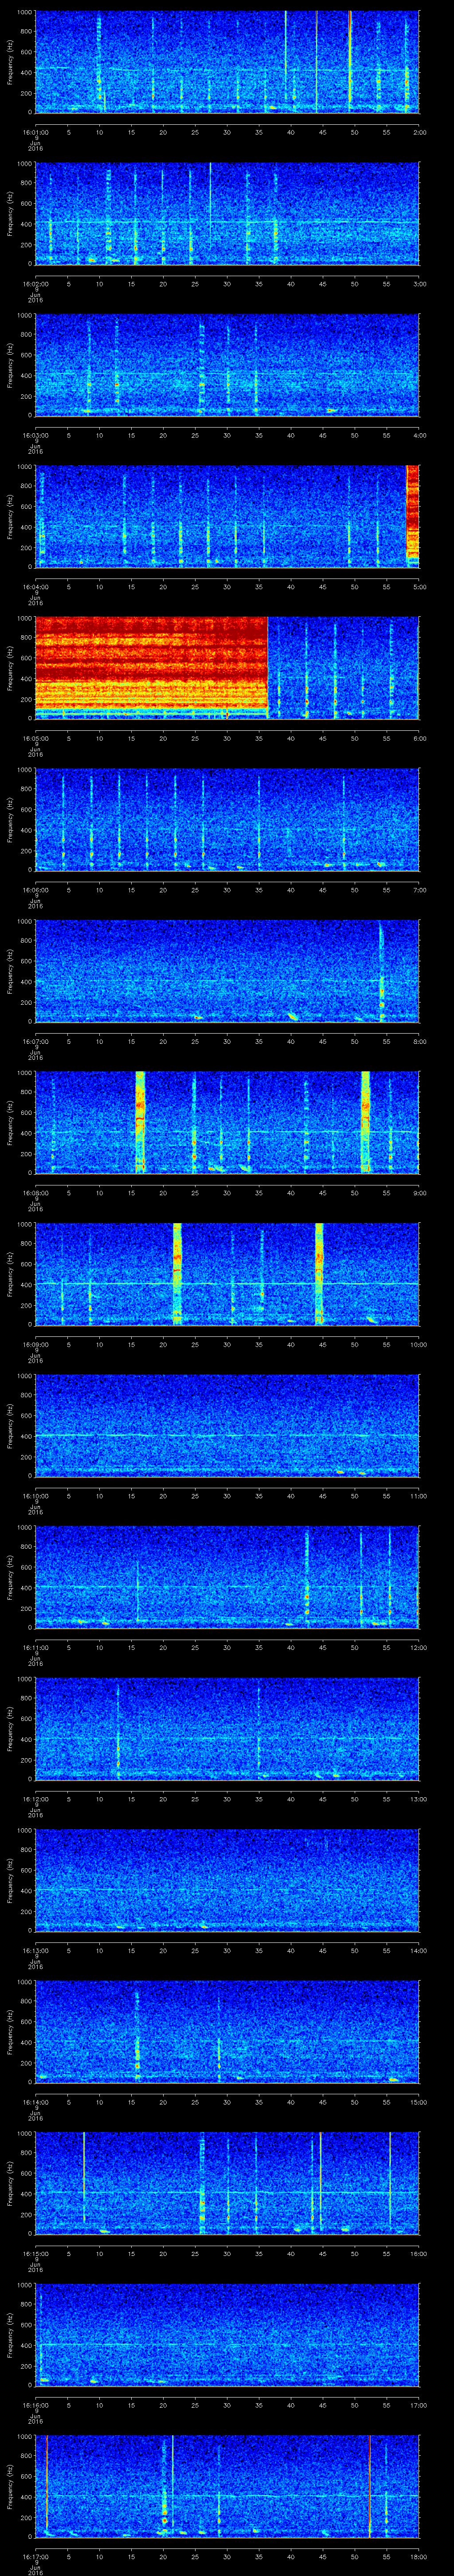Select the spectrogram panel starting at 16:08:00
This screenshot has height=2576, width=454.
tap(227, 1122)
